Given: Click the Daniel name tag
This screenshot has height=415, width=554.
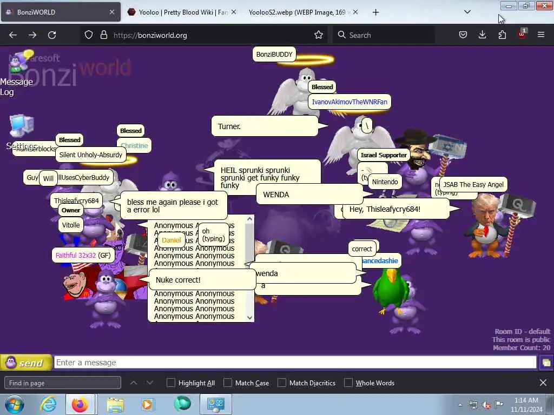Looking at the screenshot, I should pos(171,240).
